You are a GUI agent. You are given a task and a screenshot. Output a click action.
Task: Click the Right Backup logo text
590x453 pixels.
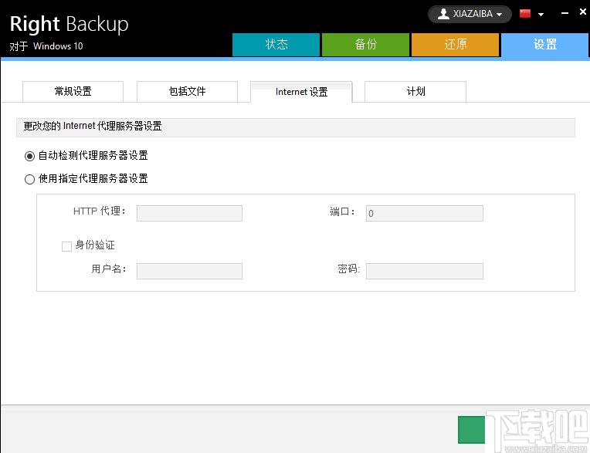click(69, 24)
